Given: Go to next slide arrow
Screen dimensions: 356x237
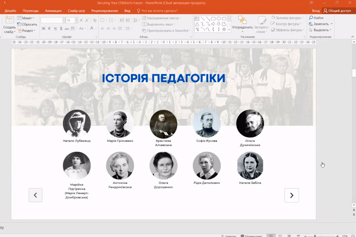Looking at the screenshot, I should click(x=292, y=195).
